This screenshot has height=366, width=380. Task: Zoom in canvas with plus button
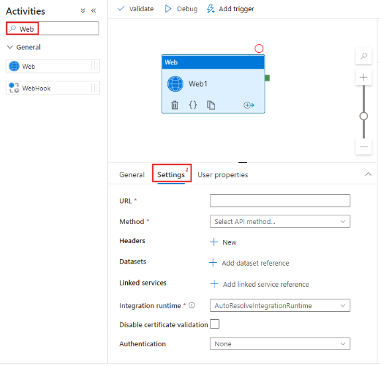tap(363, 77)
